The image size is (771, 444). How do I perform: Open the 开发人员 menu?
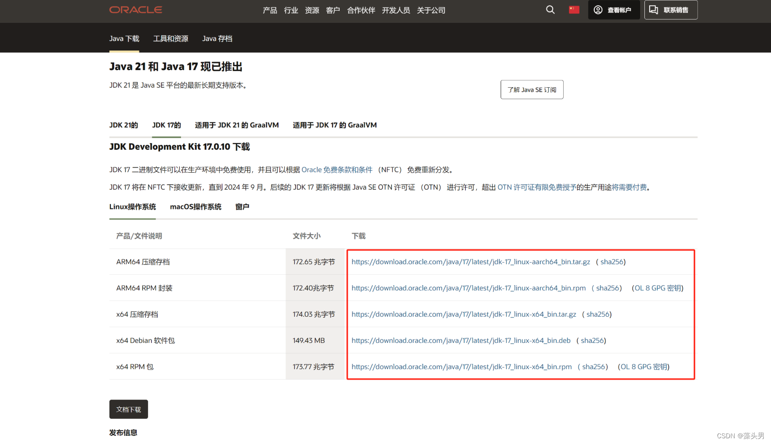click(396, 10)
